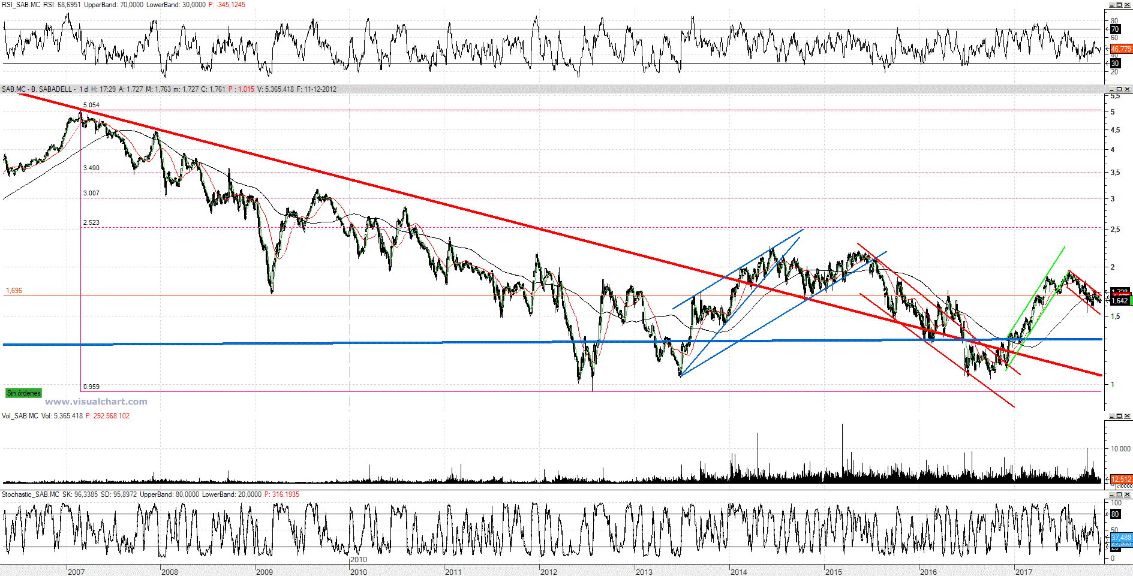Close the Stochastic_SAB.MC panel
The image size is (1133, 576).
1128,494
